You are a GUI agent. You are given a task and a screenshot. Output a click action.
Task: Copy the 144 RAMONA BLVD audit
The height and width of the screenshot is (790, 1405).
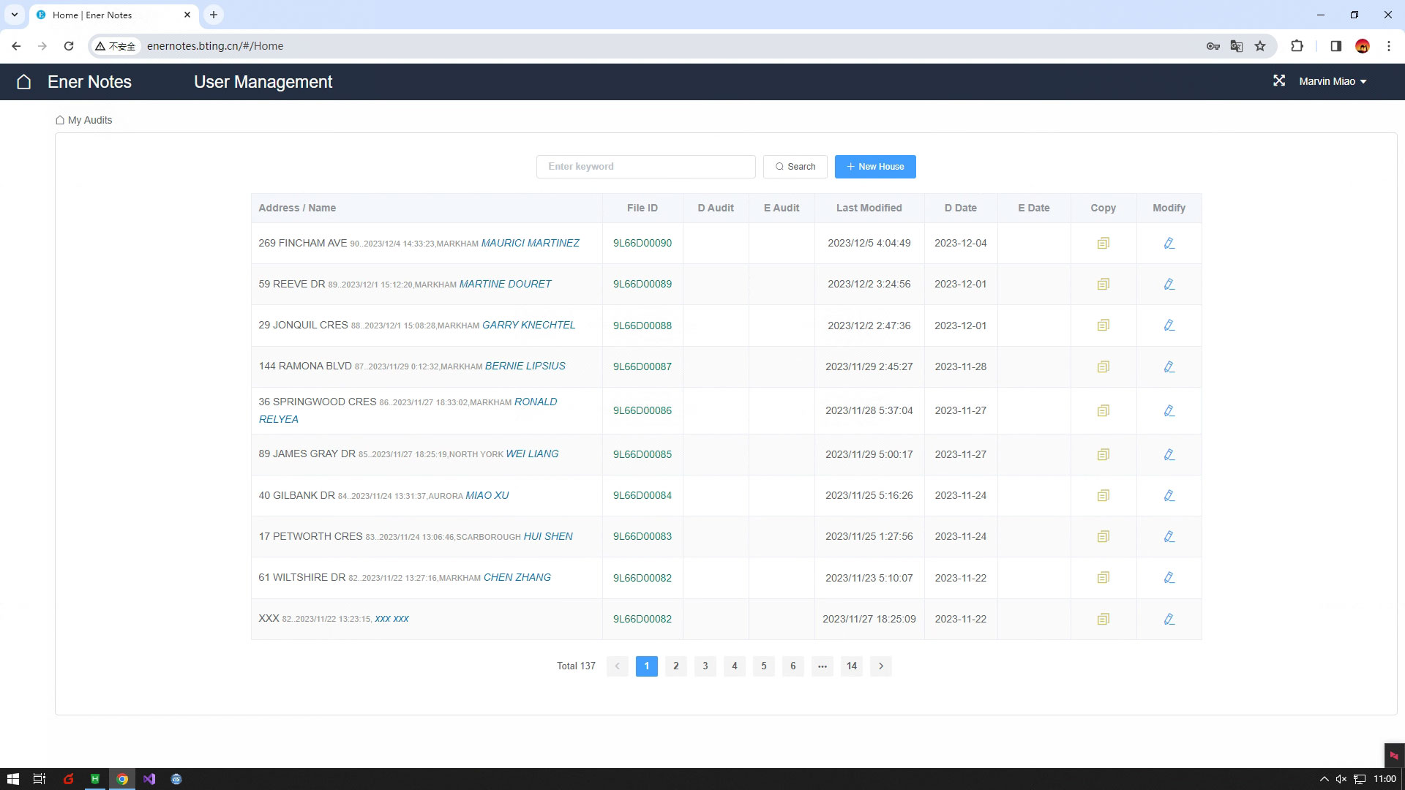coord(1104,366)
